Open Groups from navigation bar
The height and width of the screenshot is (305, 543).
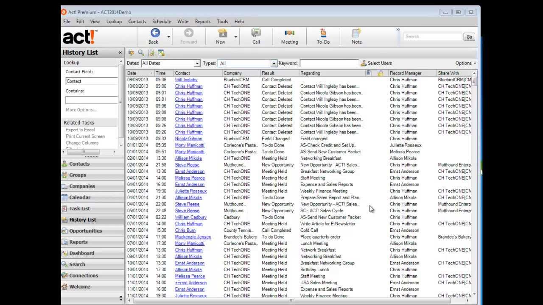coord(92,175)
